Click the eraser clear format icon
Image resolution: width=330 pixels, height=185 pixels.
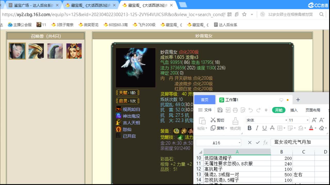point(321,128)
